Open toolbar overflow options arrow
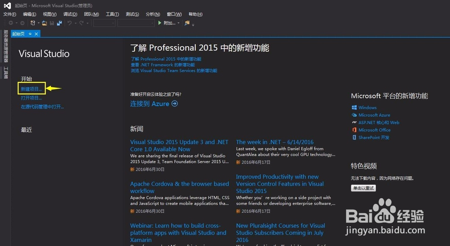This screenshot has width=450, height=246. tap(193, 24)
